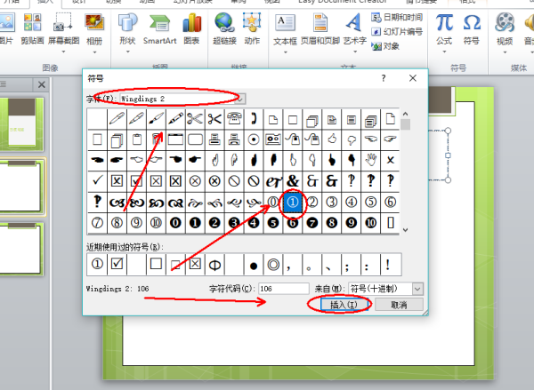Expand the 屏幕截图 dropdown arrow
The width and height of the screenshot is (534, 390).
pyautogui.click(x=64, y=52)
